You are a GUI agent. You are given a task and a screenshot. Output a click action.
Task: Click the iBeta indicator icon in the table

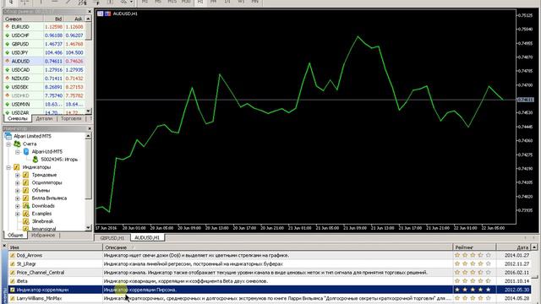tap(13, 281)
